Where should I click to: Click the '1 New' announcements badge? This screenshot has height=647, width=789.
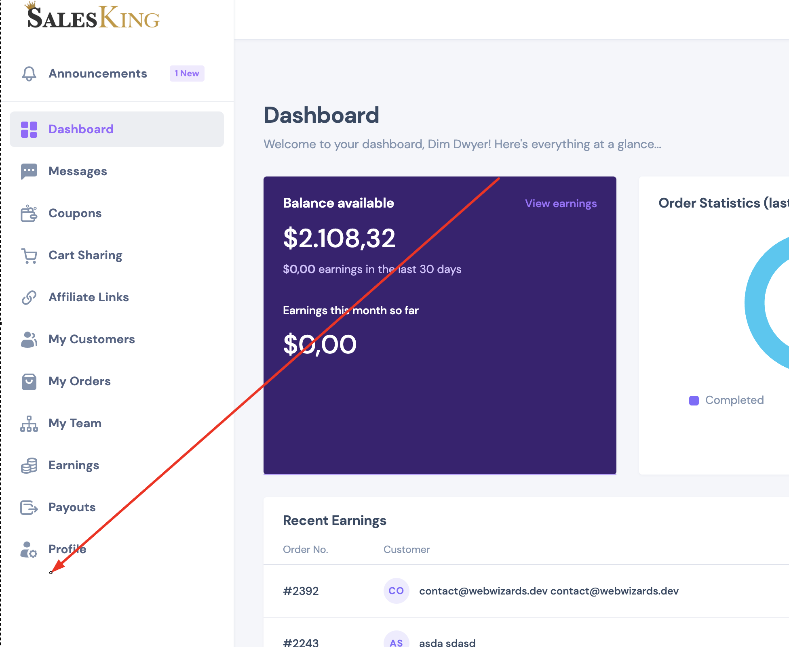click(187, 74)
